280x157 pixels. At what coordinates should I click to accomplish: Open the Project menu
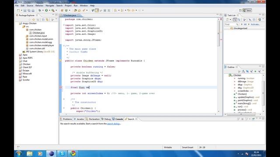point(68,6)
